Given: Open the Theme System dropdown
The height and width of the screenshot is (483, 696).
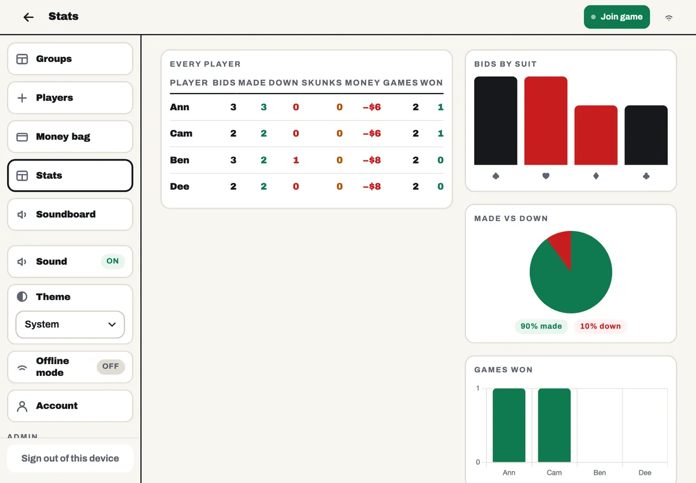Looking at the screenshot, I should pos(70,324).
